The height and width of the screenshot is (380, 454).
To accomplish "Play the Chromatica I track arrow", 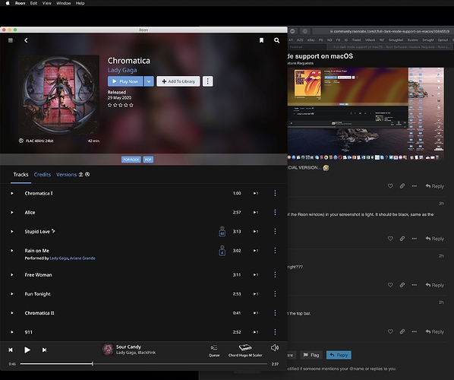I will [x=12, y=193].
